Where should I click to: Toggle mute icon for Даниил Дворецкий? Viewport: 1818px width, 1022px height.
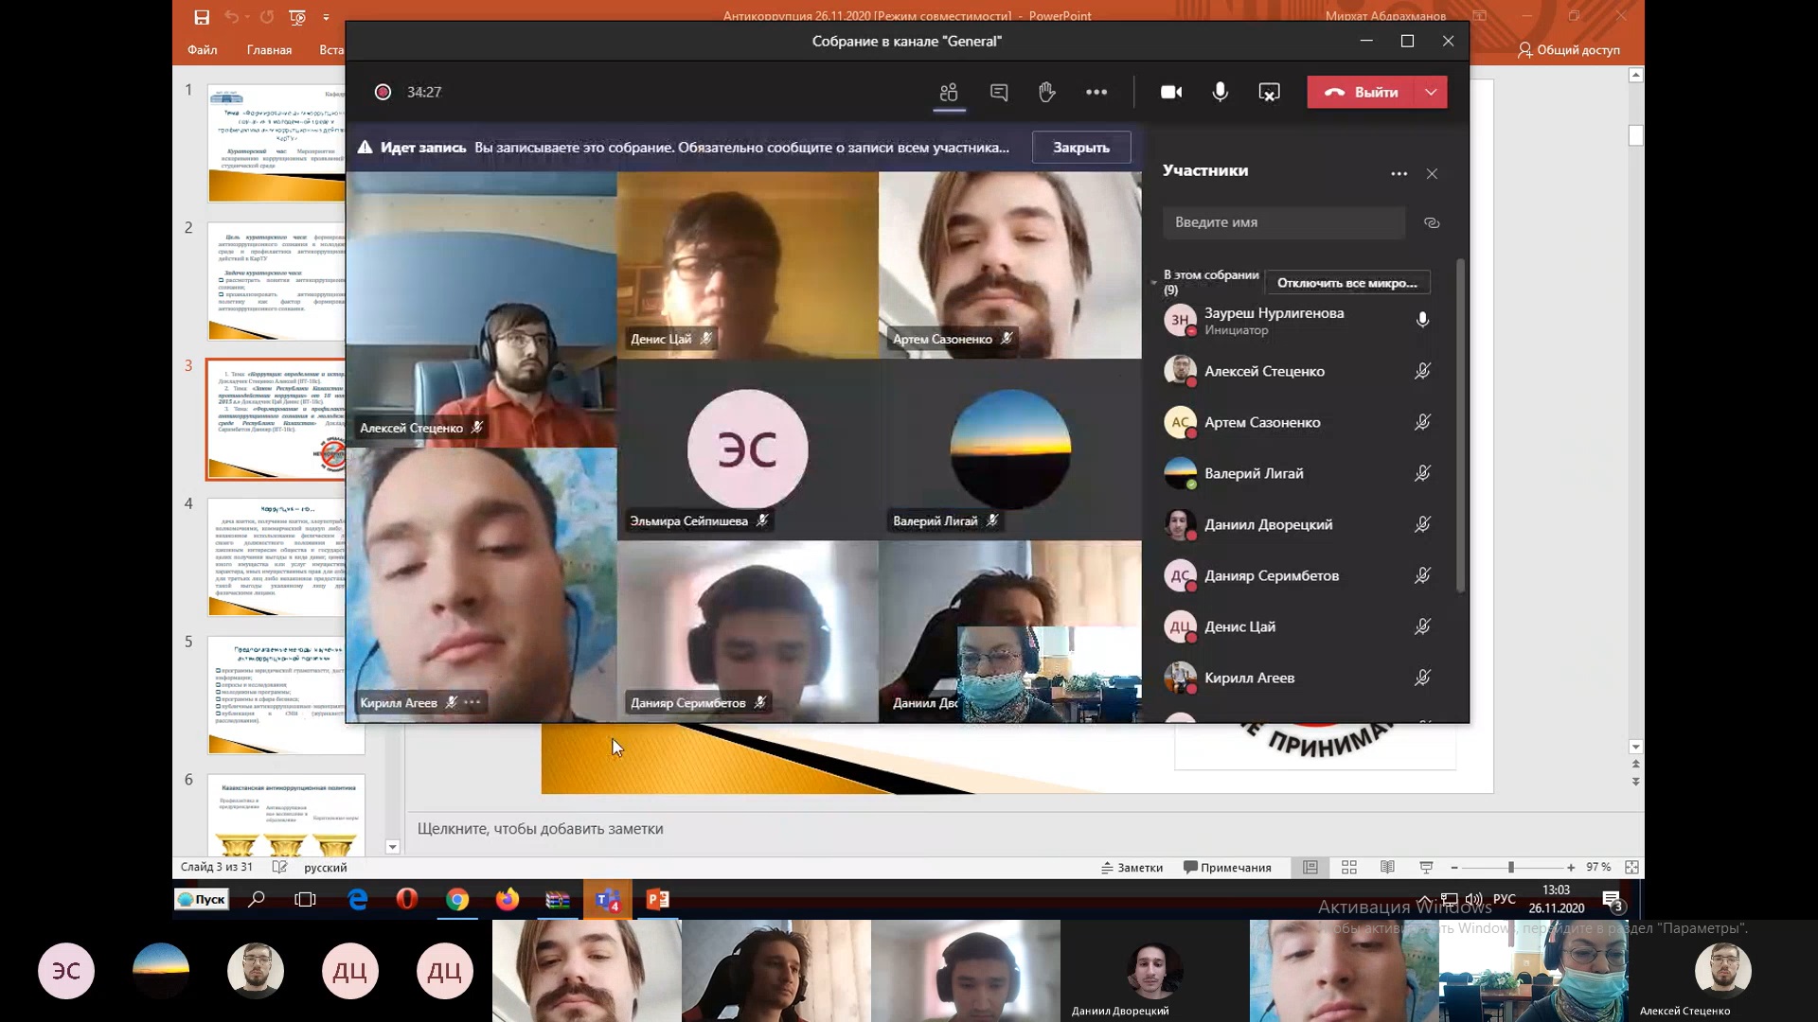pyautogui.click(x=1422, y=524)
